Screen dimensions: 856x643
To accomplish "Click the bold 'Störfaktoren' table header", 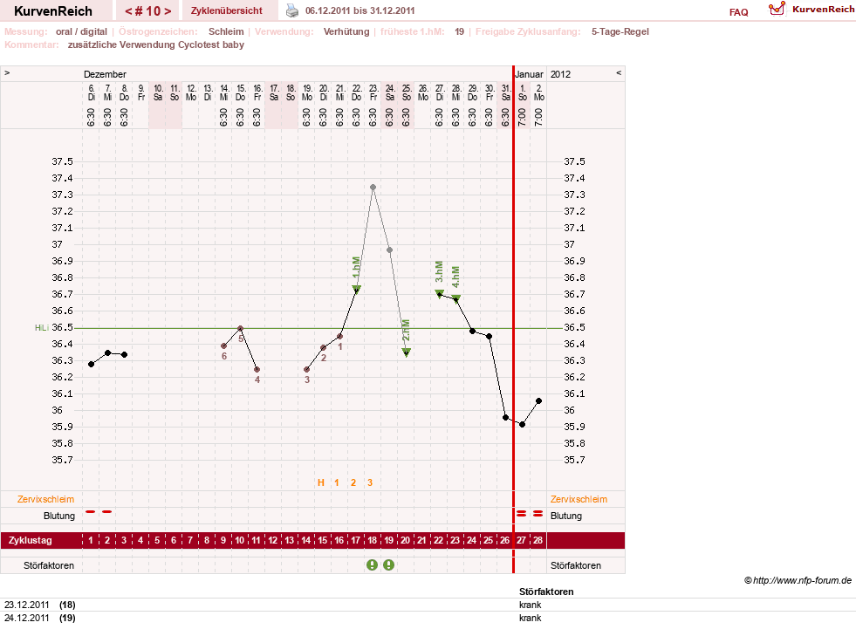I will pos(546,592).
